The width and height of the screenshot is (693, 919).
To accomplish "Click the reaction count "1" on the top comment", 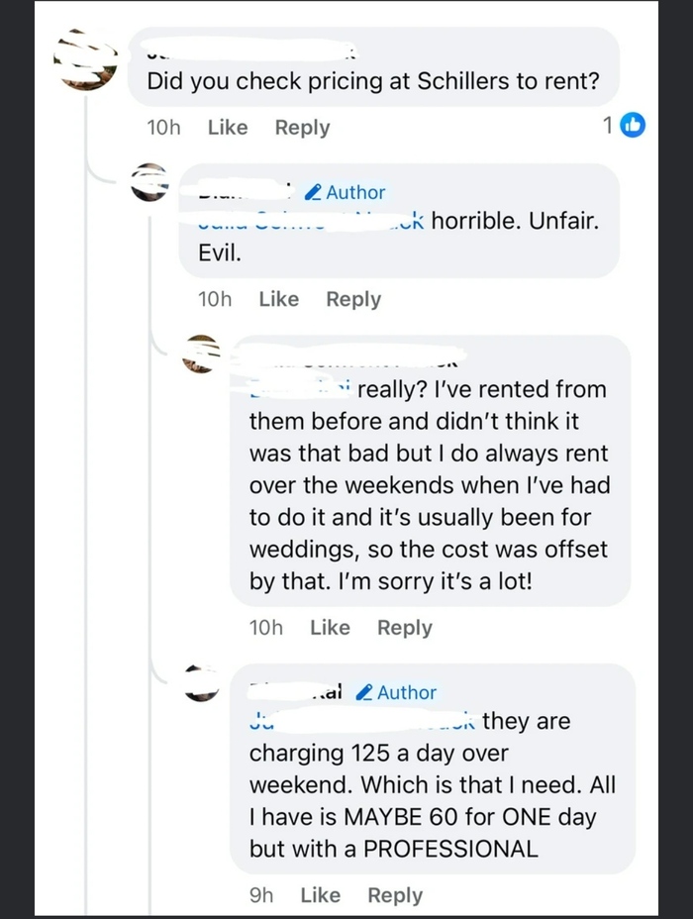I will tap(607, 126).
